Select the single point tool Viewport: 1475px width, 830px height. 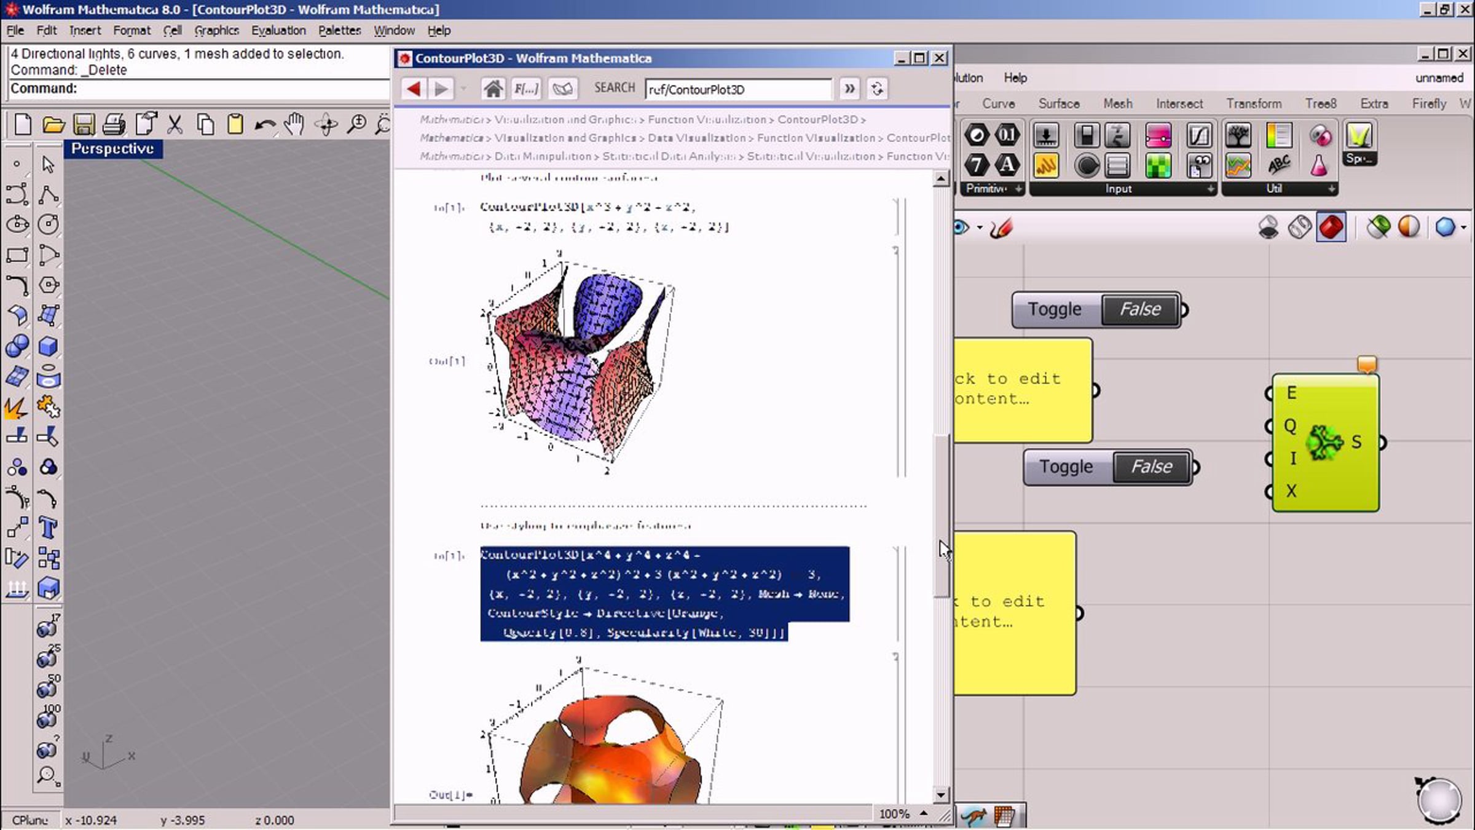(17, 164)
